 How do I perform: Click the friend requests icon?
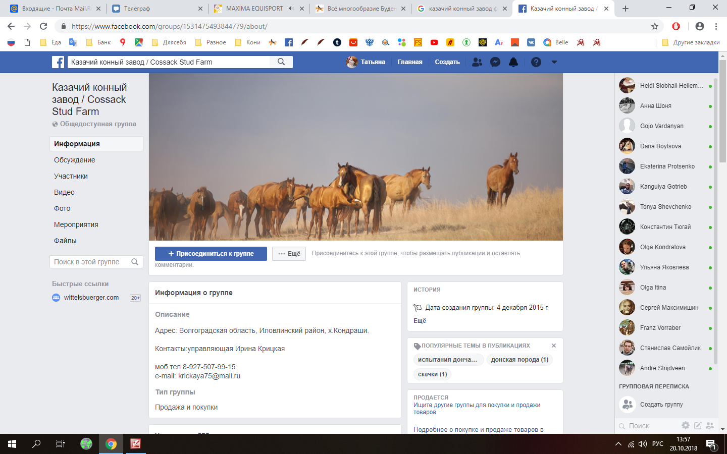(477, 62)
